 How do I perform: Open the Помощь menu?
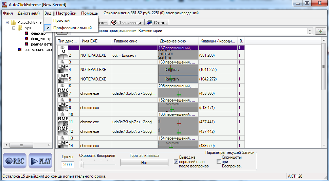click(89, 13)
